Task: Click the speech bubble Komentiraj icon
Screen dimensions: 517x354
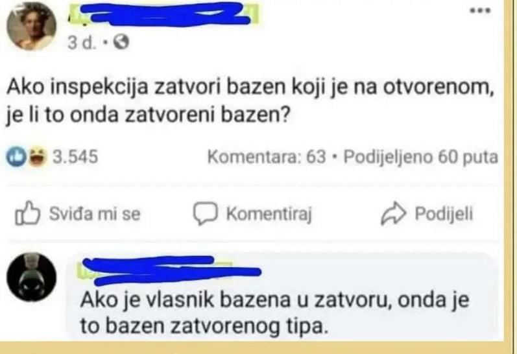Action: pyautogui.click(x=206, y=213)
